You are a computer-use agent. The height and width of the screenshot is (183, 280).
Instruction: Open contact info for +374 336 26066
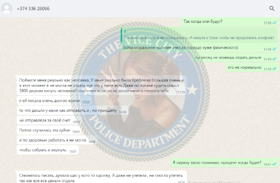[x=33, y=8]
